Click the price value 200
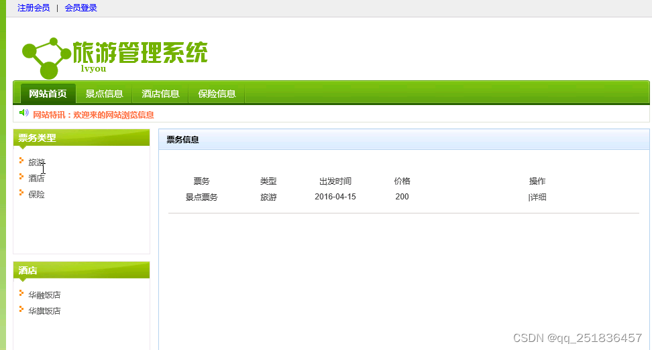This screenshot has width=652, height=350. pos(402,197)
